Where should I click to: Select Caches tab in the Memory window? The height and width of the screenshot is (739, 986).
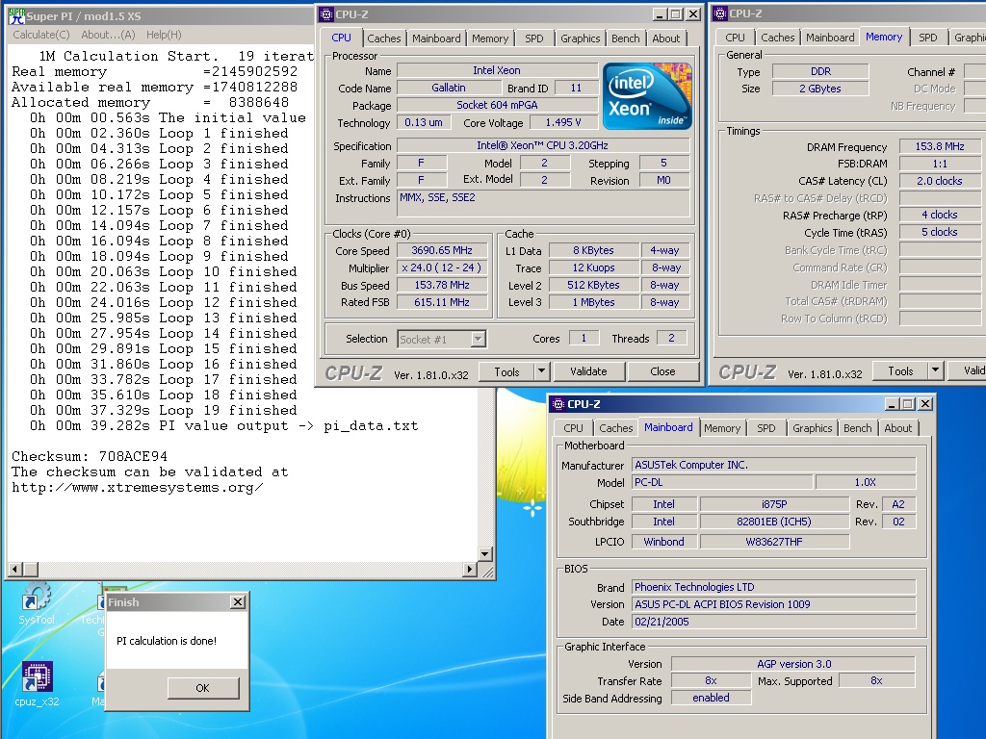coord(778,38)
